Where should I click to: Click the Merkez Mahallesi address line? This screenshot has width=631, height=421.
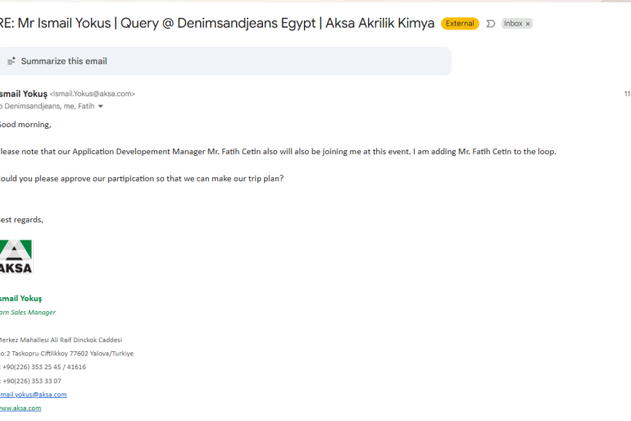point(61,340)
